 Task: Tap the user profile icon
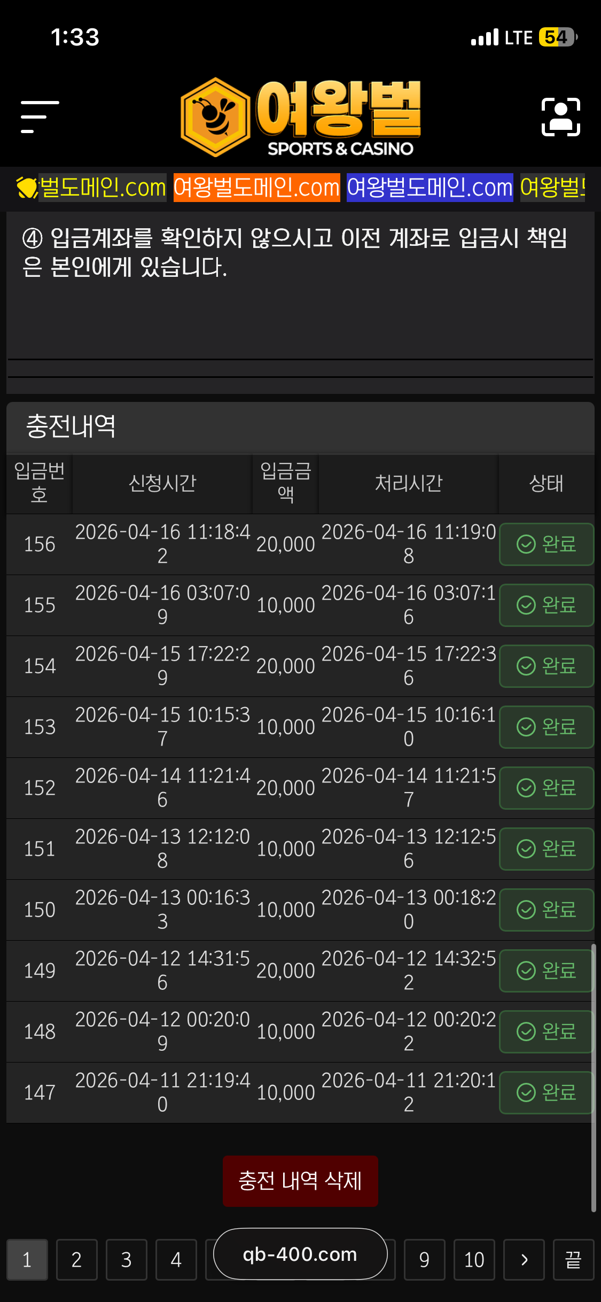point(560,117)
